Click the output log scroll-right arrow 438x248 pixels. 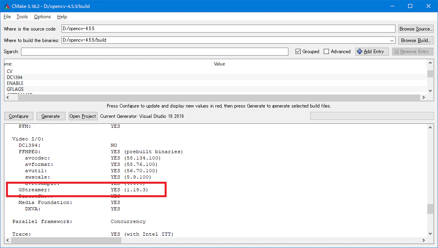[424, 240]
